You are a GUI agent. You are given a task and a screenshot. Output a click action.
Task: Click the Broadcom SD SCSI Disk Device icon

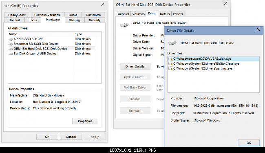pyautogui.click(x=11, y=44)
